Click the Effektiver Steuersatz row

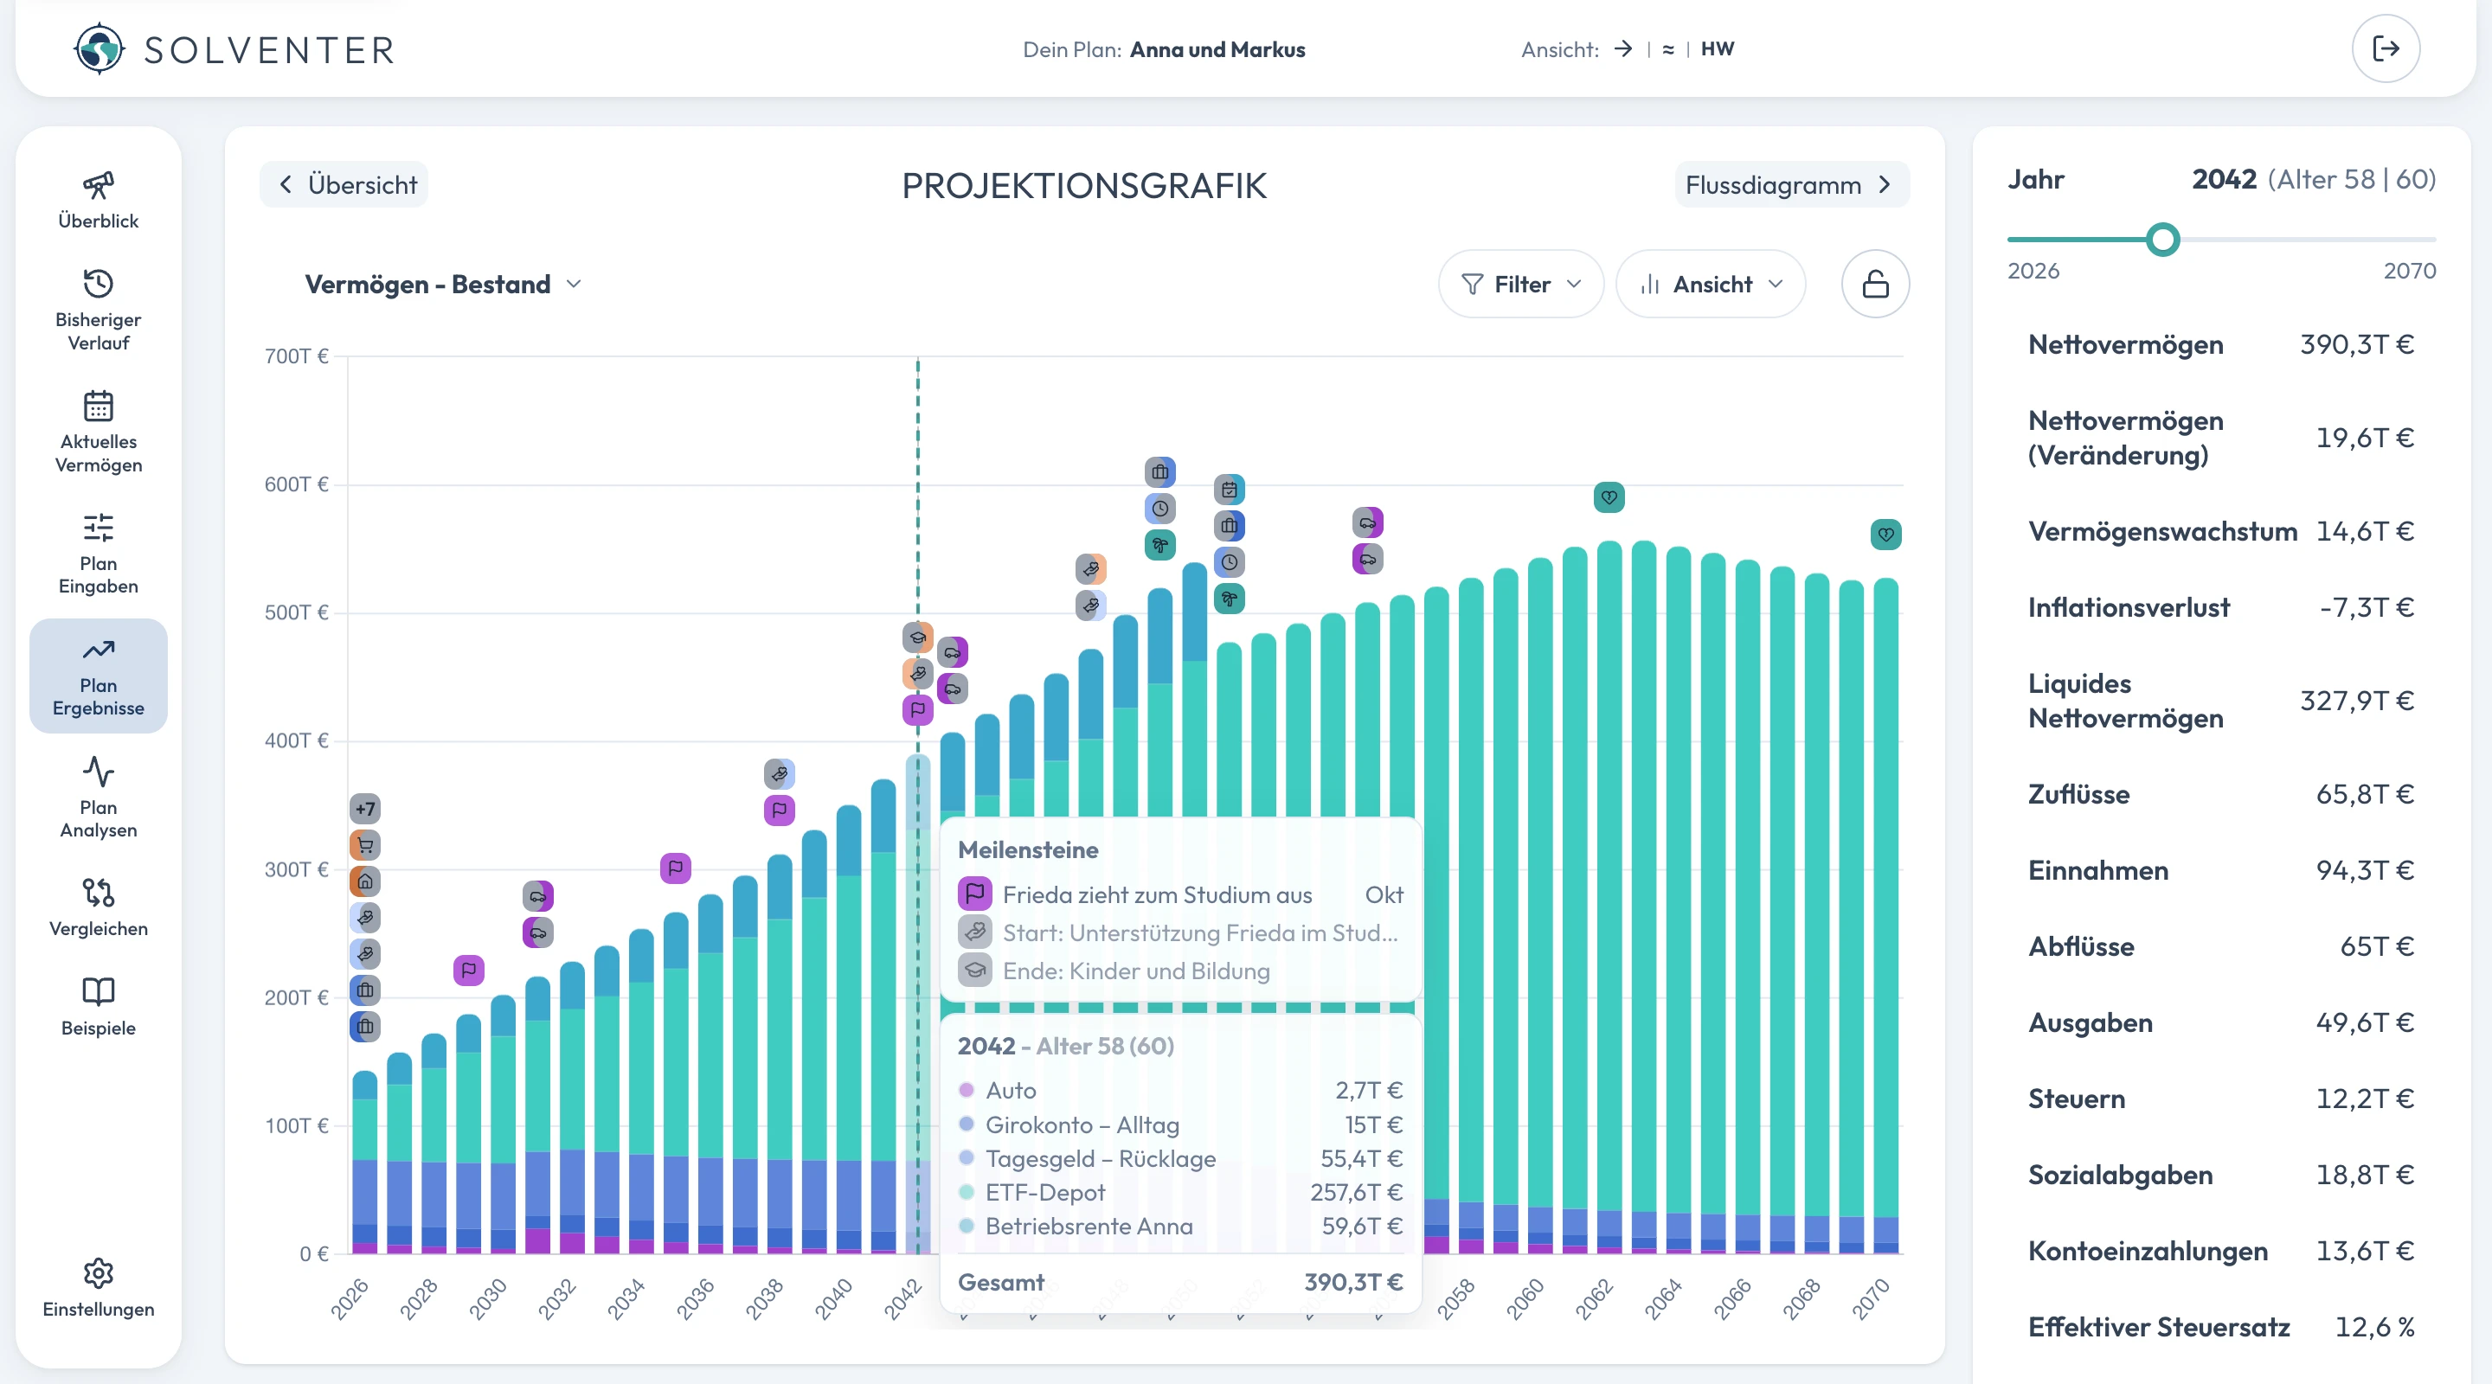click(2221, 1326)
